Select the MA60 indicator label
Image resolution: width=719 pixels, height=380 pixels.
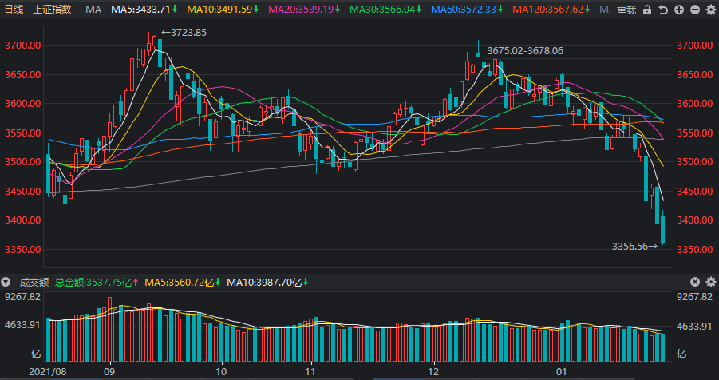coord(468,9)
